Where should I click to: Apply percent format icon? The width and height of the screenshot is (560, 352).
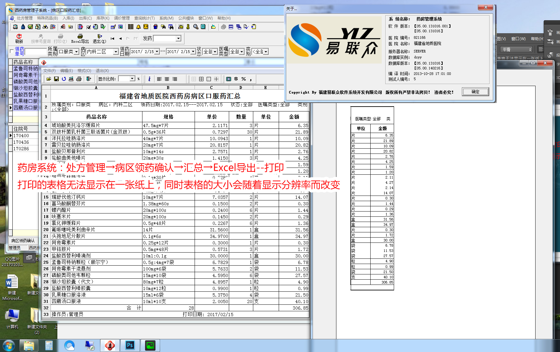pyautogui.click(x=243, y=79)
